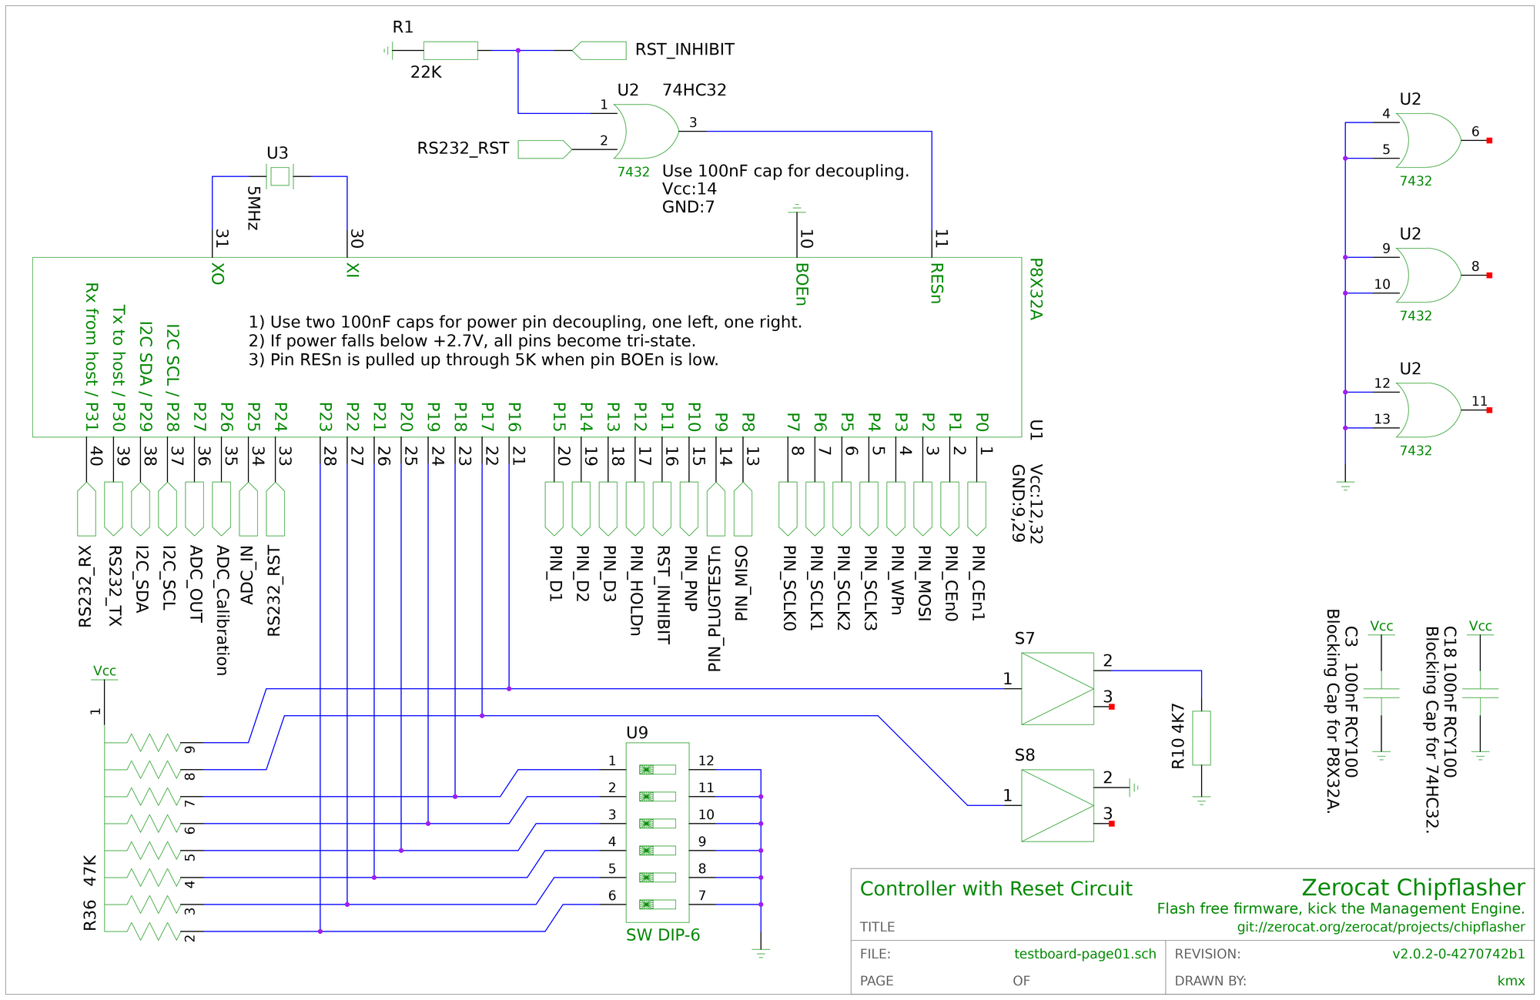This screenshot has width=1540, height=1000.
Task: Select the C3 capacitor symbol
Action: [1381, 694]
